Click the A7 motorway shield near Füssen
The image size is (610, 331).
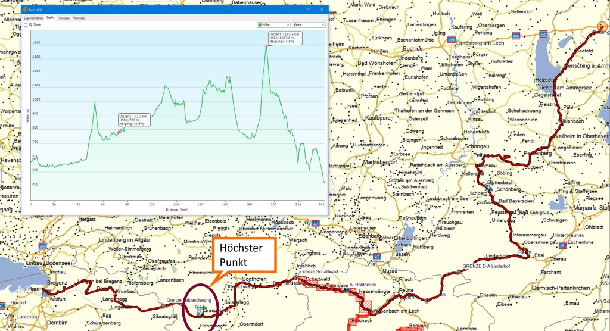pyautogui.click(x=377, y=256)
